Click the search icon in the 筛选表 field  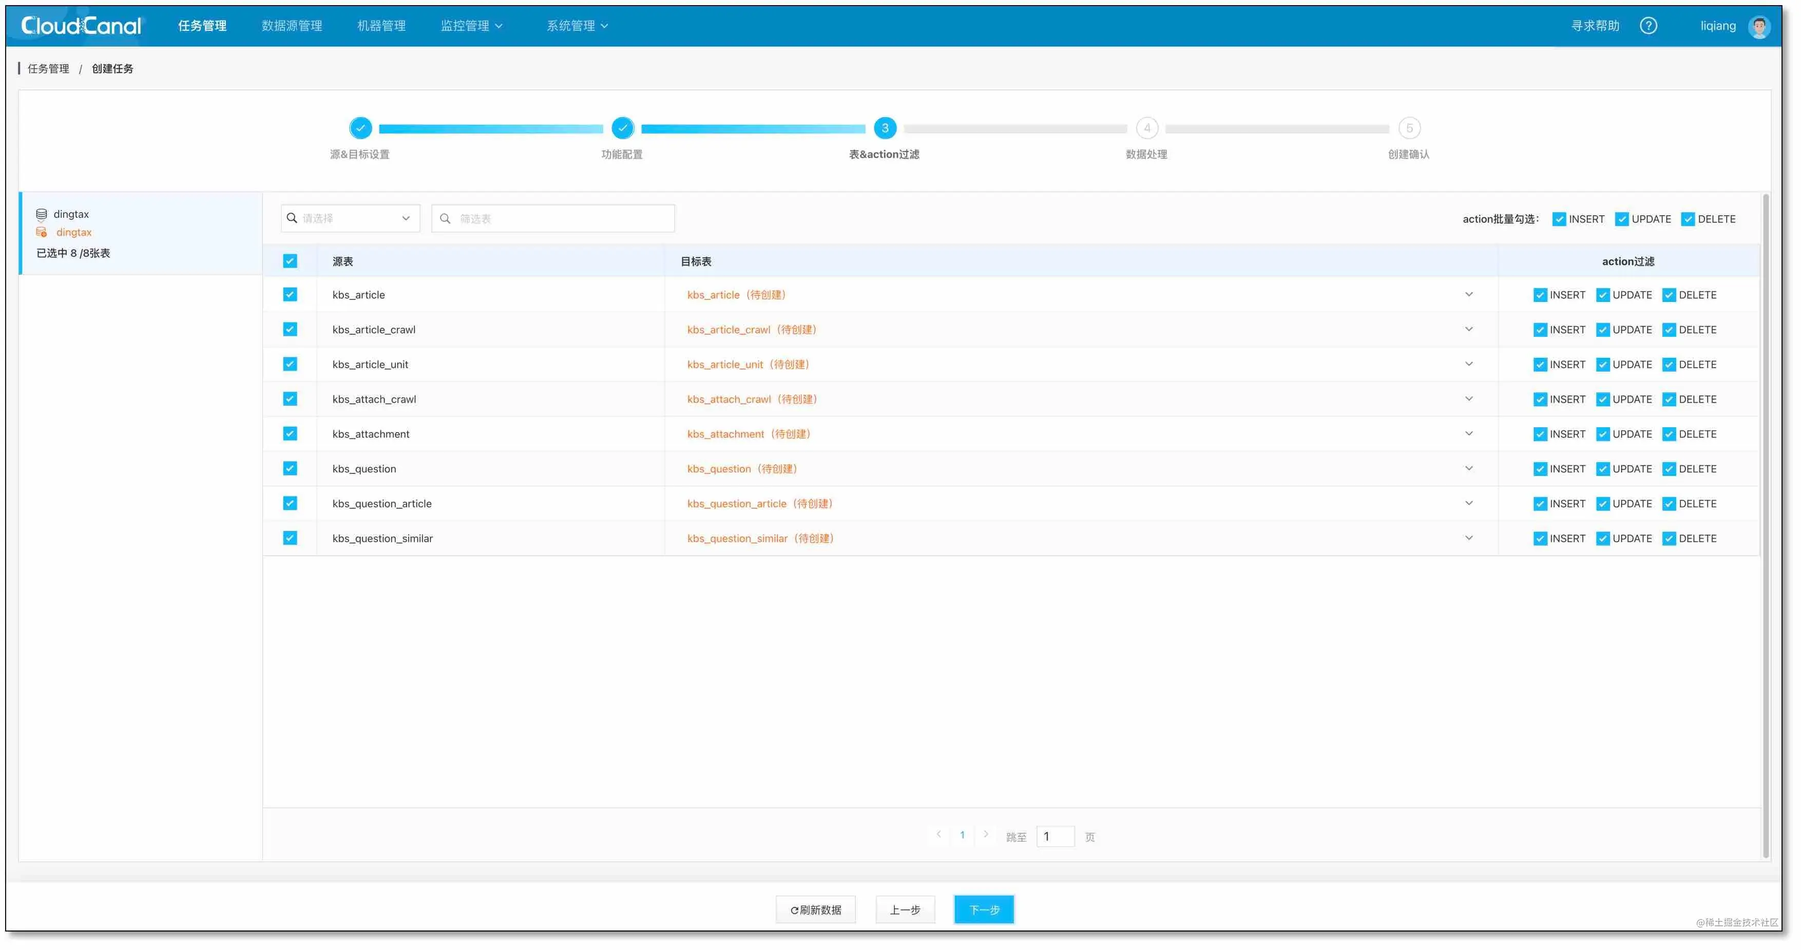coord(445,219)
